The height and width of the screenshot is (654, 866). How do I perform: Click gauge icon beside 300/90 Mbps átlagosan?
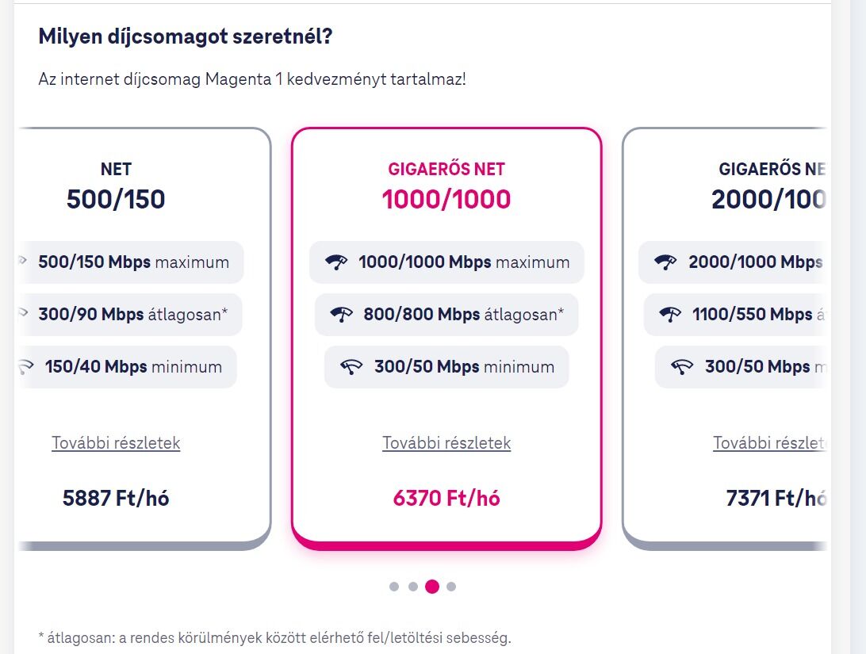point(22,315)
